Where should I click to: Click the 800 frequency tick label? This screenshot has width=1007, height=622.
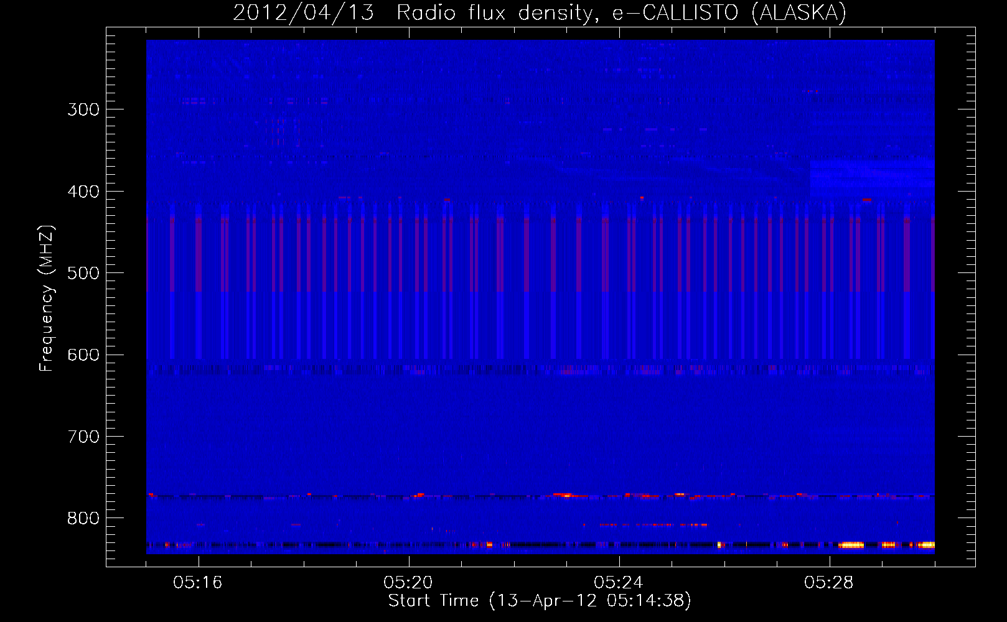[x=83, y=519]
